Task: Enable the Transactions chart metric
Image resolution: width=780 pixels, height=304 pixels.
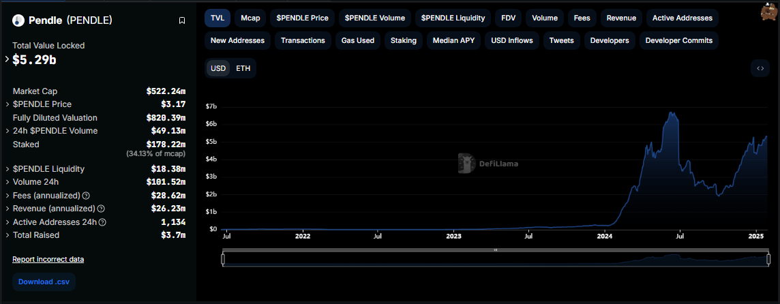Action: coord(303,40)
